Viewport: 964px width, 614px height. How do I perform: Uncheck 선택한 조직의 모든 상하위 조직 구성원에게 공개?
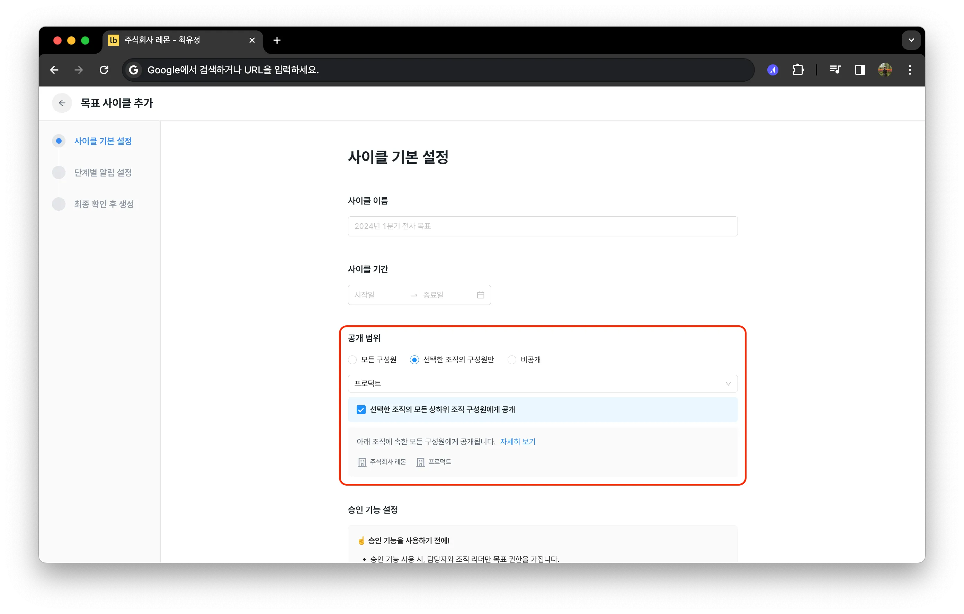(x=361, y=409)
